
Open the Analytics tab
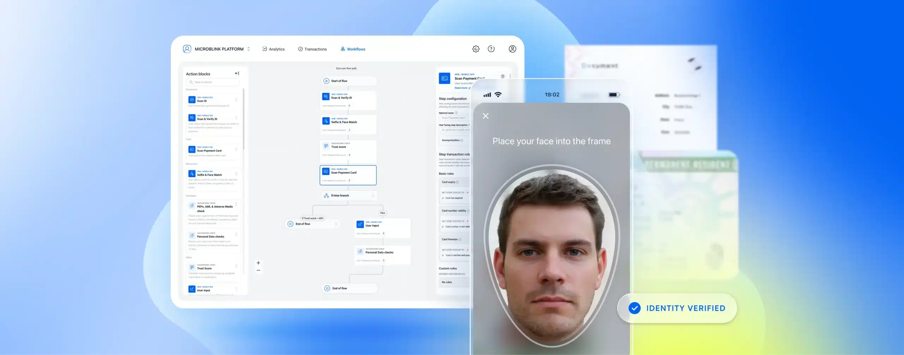[x=273, y=49]
